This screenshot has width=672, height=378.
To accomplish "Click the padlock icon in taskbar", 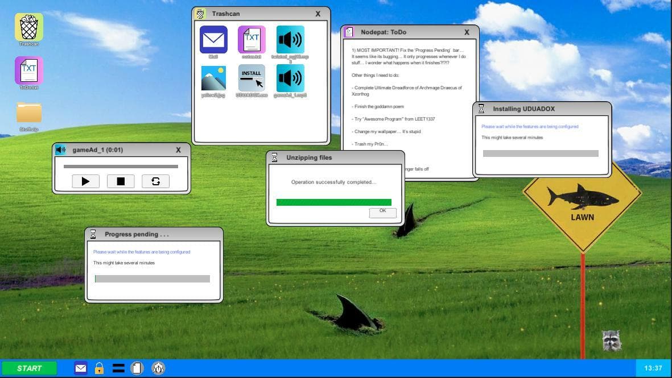I will (99, 368).
